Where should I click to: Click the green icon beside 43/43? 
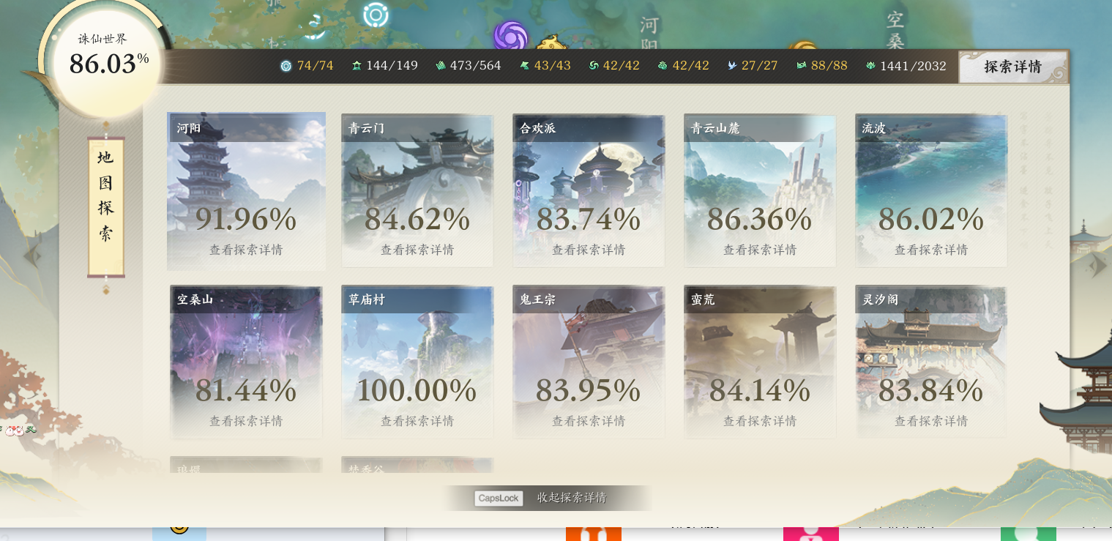pyautogui.click(x=525, y=66)
